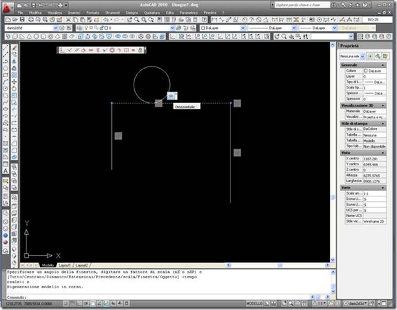Toggle the layer padlock lock icon
Viewport: 397px width, 310px height.
[x=102, y=28]
